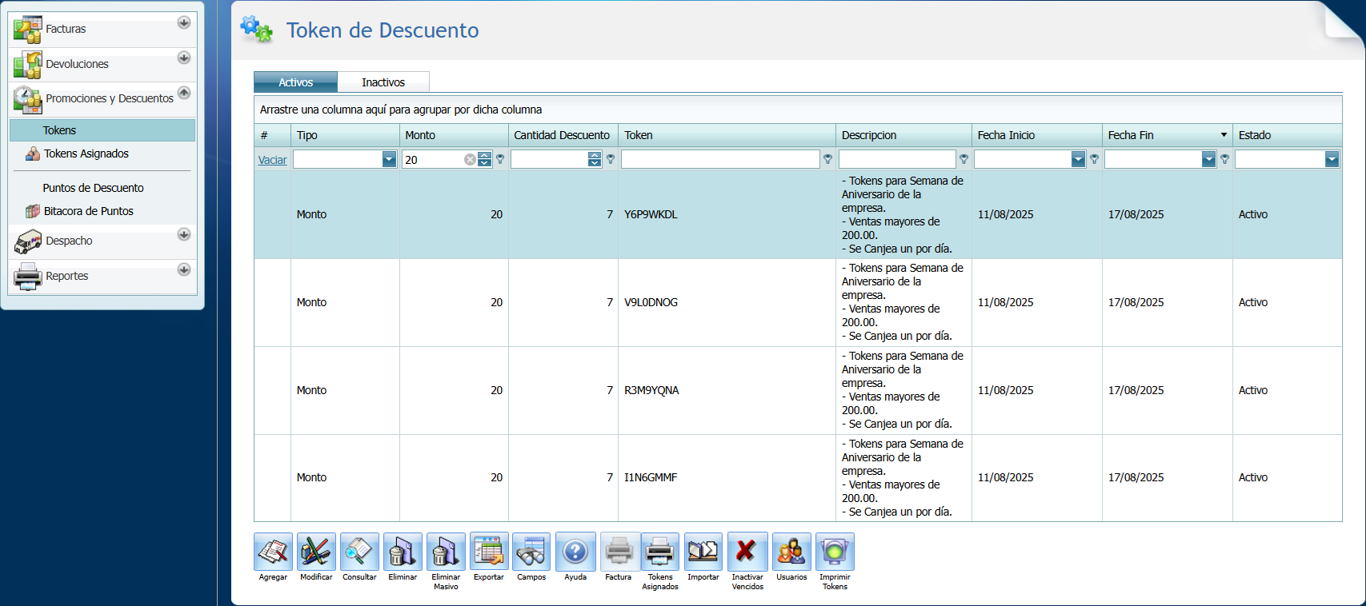
Task: Click the Descripcion filter text field
Action: point(897,160)
